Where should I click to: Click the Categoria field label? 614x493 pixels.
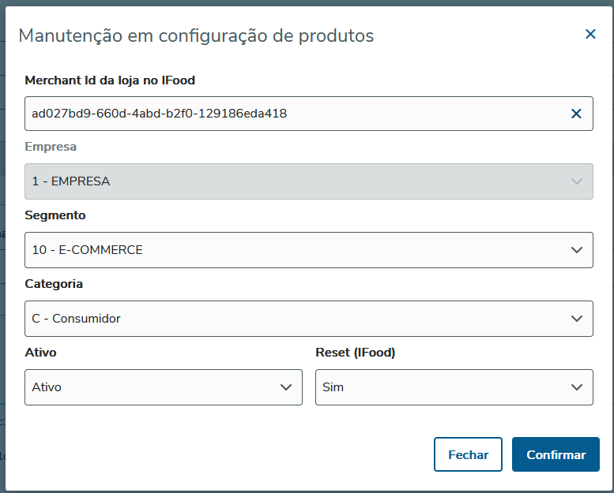tap(54, 284)
